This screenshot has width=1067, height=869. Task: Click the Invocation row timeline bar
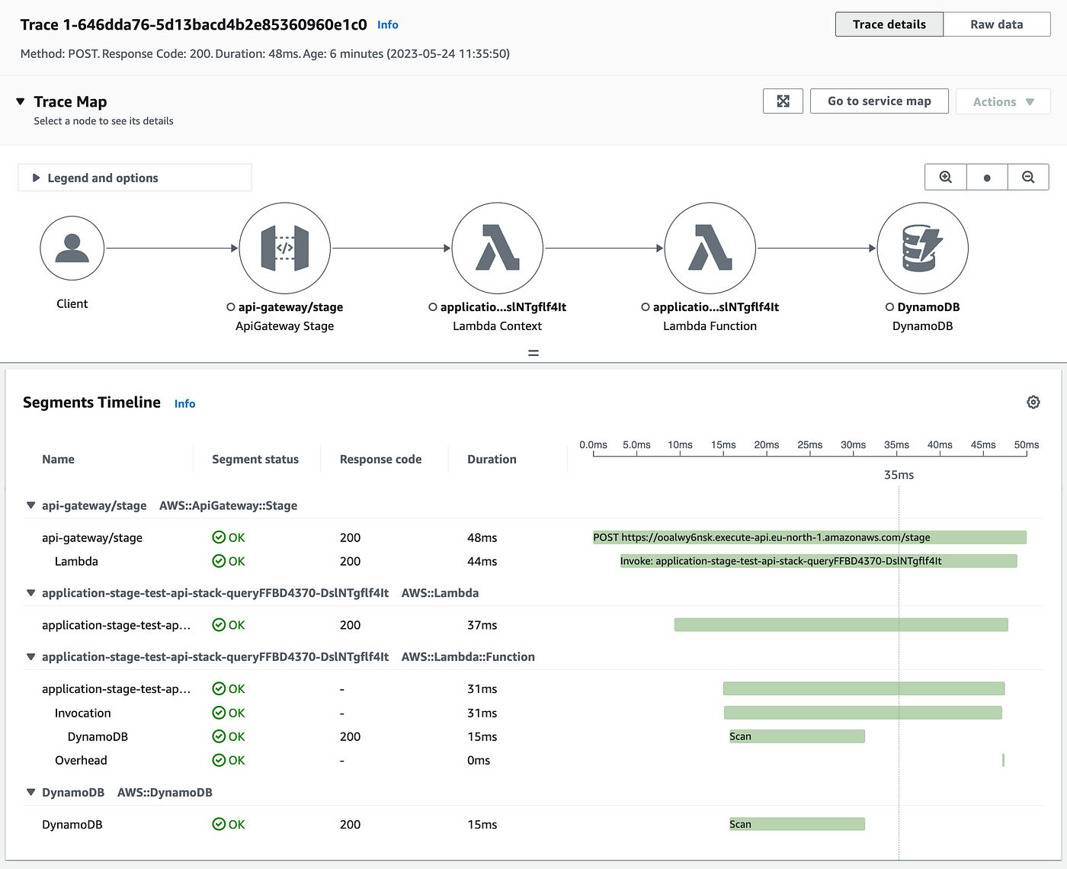pyautogui.click(x=863, y=713)
